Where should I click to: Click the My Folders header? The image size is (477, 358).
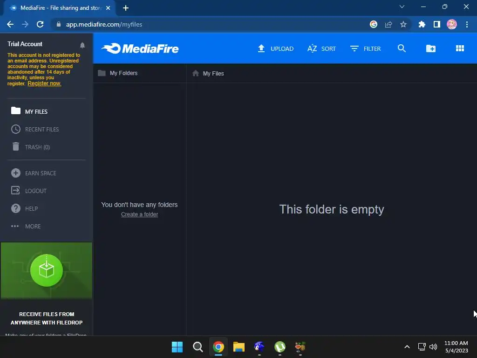[118, 73]
